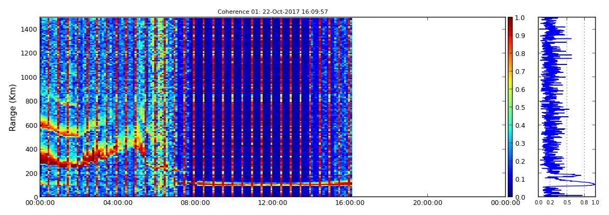
Task: Click the 600 range axis tick label
Action: click(x=31, y=125)
